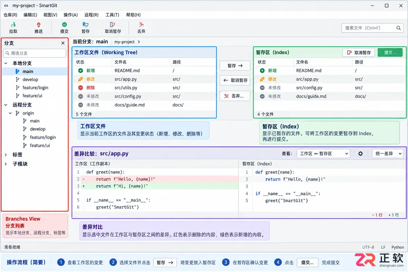Screen dimensions: 408x272
Task: Click the branch icon next to local feature/login
Action: click(x=17, y=88)
